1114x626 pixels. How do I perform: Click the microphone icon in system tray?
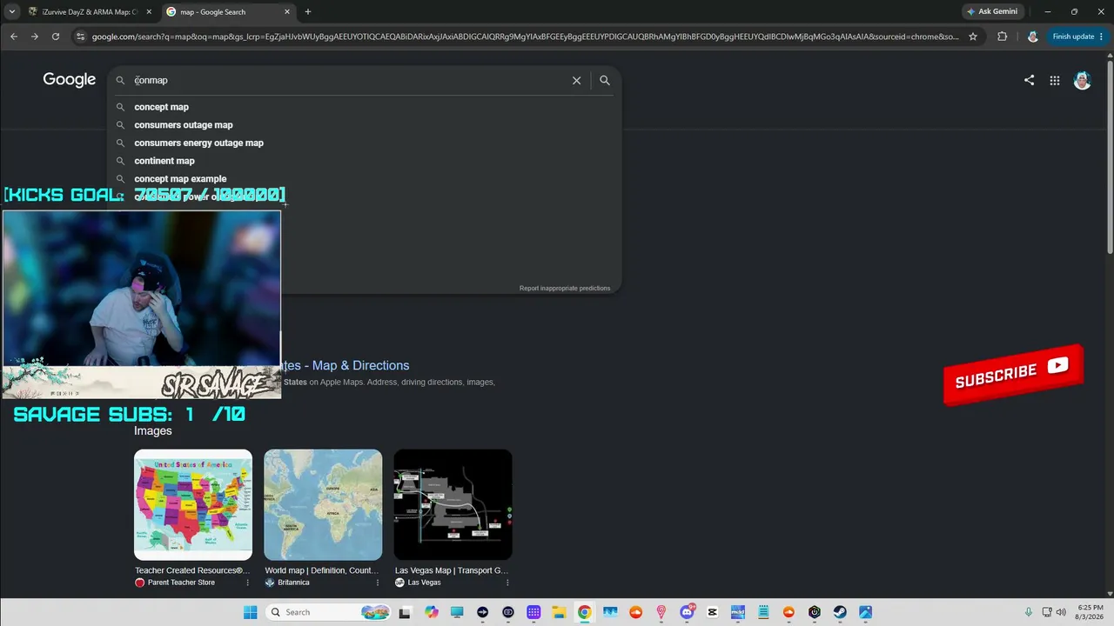click(x=1029, y=612)
